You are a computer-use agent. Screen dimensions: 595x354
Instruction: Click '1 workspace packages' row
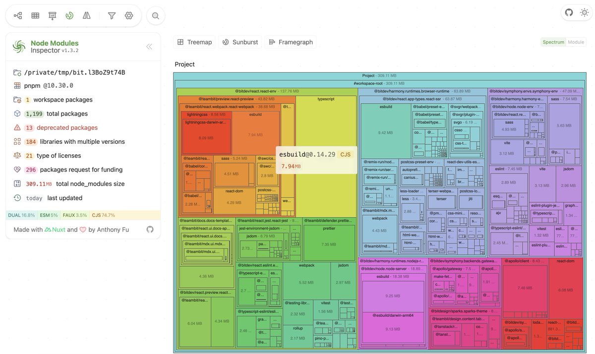coord(83,100)
